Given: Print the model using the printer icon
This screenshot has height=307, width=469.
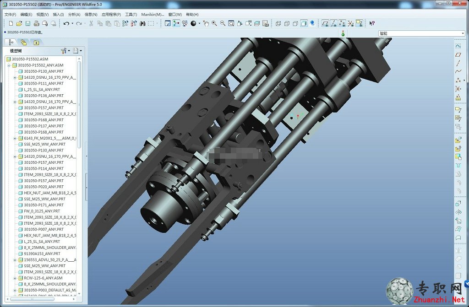Looking at the screenshot, I should pyautogui.click(x=37, y=23).
